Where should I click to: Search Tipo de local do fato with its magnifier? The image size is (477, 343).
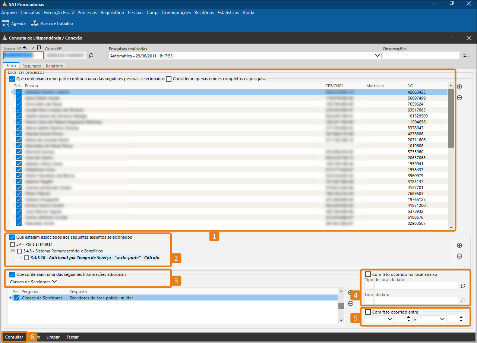463,286
